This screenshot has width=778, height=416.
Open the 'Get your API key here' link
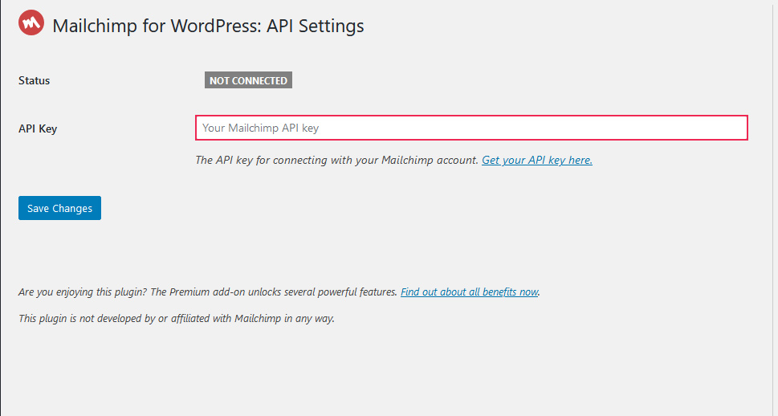point(537,160)
